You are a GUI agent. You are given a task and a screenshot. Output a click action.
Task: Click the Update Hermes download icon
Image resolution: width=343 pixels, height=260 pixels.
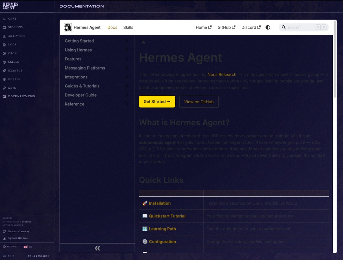4,238
